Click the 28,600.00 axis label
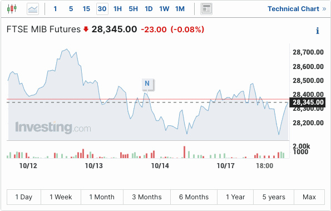This screenshot has width=331, height=211. (308, 67)
